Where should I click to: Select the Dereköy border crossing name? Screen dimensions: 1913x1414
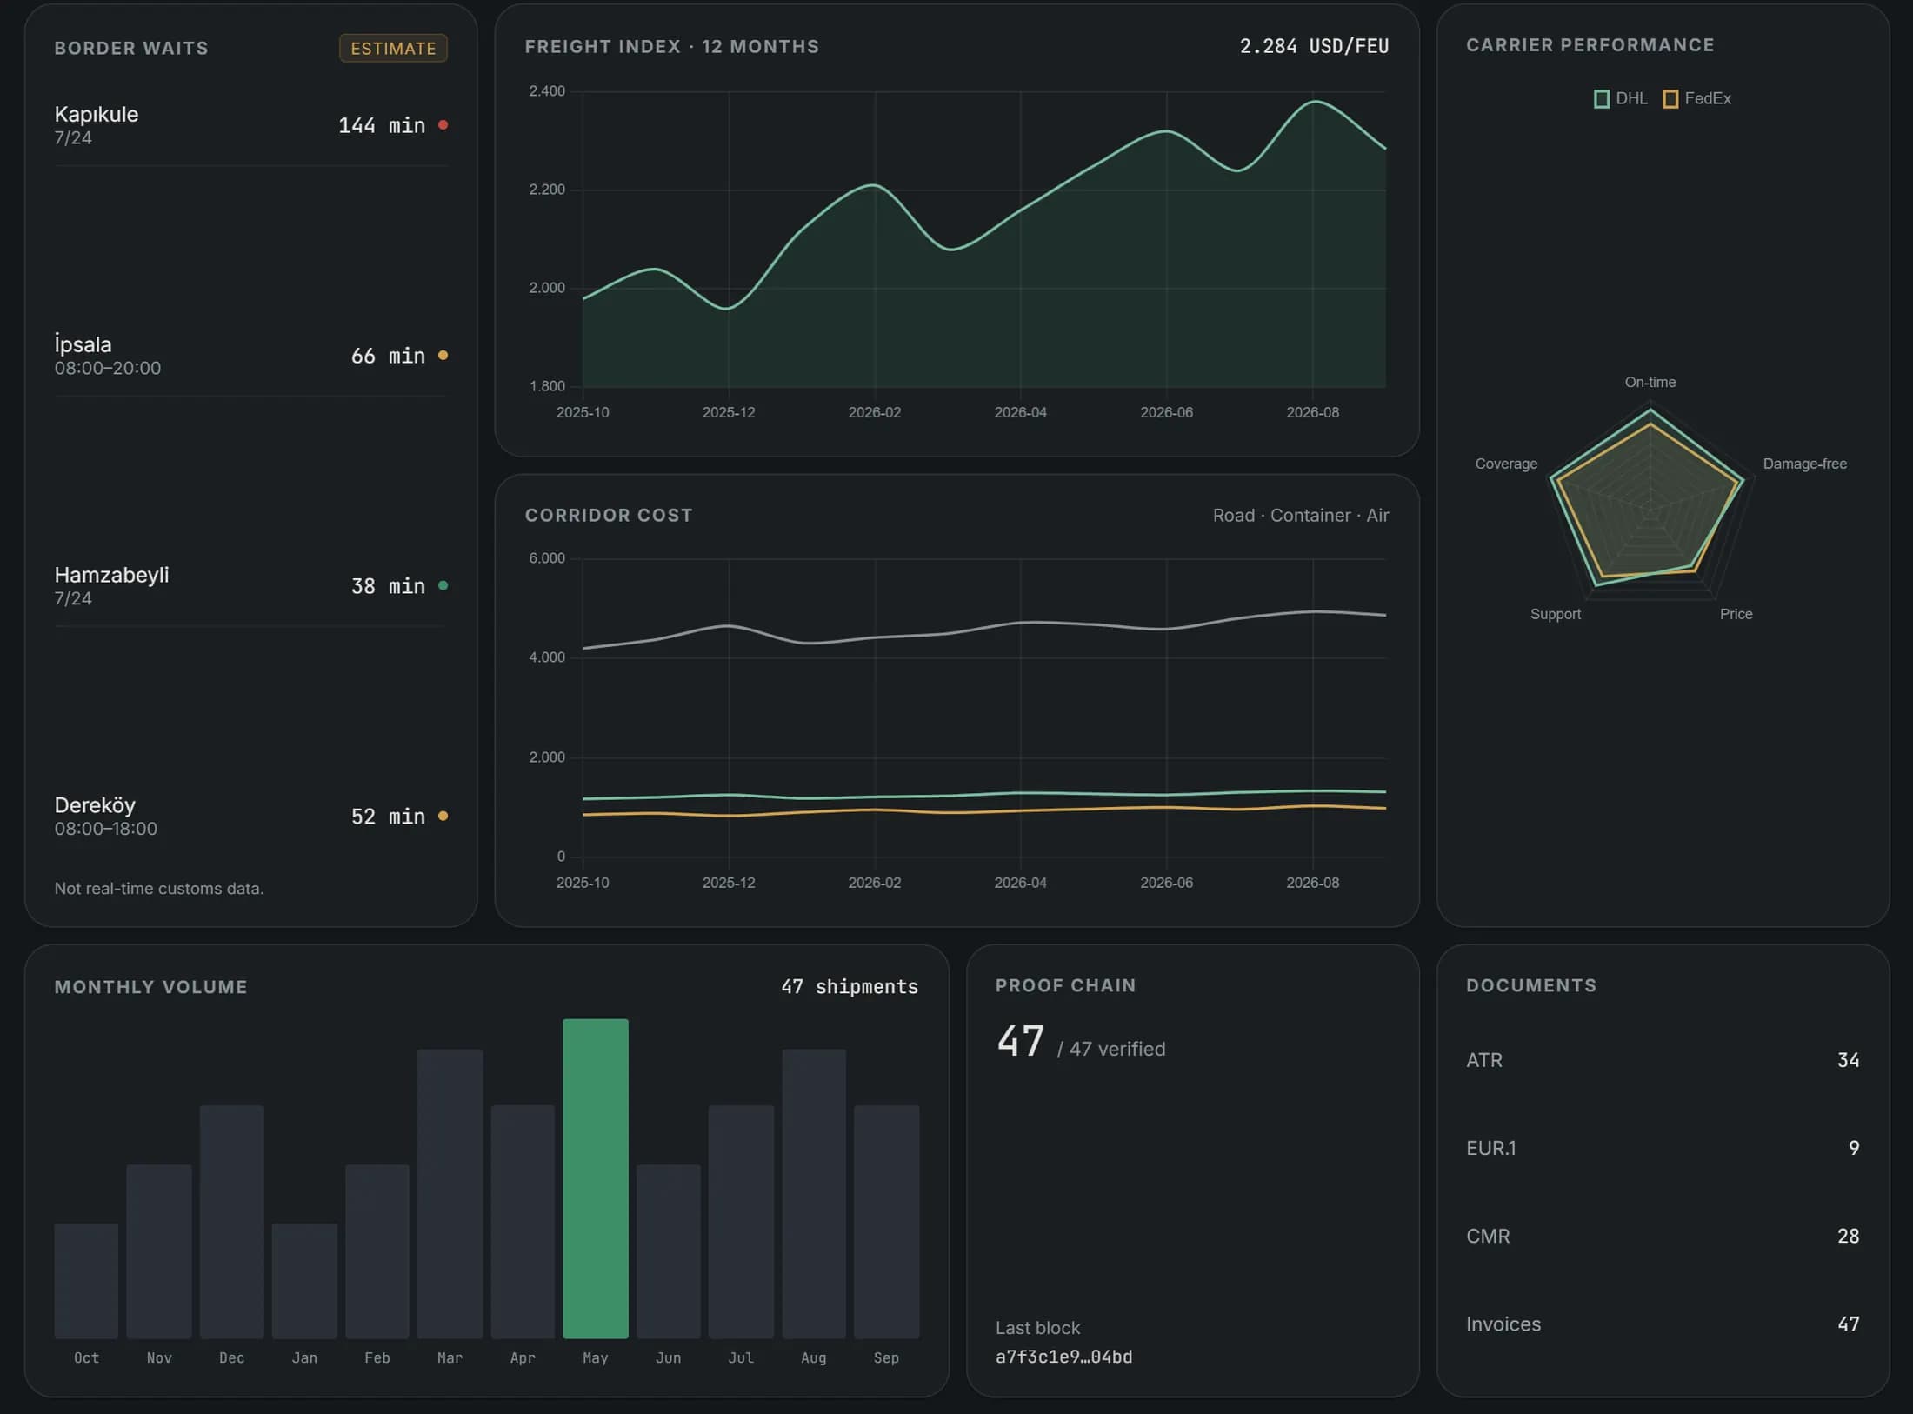click(x=95, y=805)
